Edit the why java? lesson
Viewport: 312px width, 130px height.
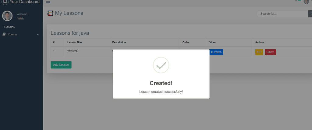259,52
